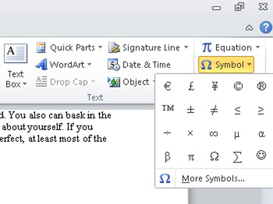Insert the multiplication sign symbol
Screen dimensions: 273x204
(190, 133)
